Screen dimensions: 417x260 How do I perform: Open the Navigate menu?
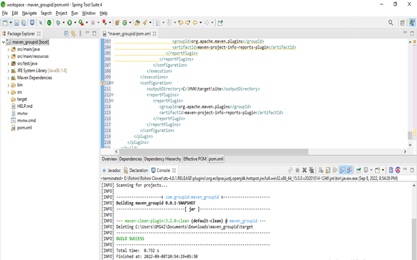pos(29,13)
